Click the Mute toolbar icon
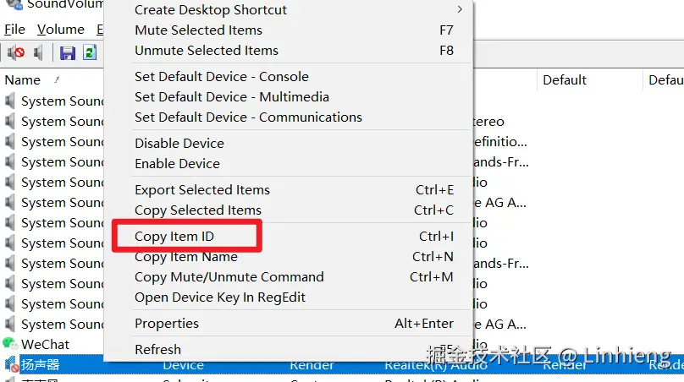Viewport: 684px width, 382px height. coord(16,53)
